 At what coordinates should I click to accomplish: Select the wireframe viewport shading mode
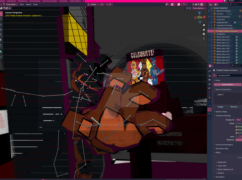[193, 5]
